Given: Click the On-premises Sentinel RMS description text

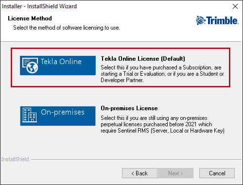Looking at the screenshot, I should [163, 124].
